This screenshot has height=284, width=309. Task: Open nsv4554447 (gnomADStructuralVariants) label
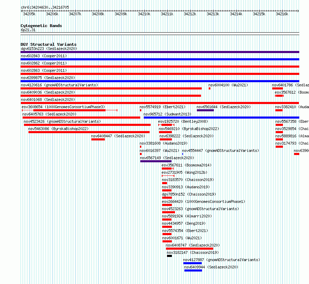point(220,150)
